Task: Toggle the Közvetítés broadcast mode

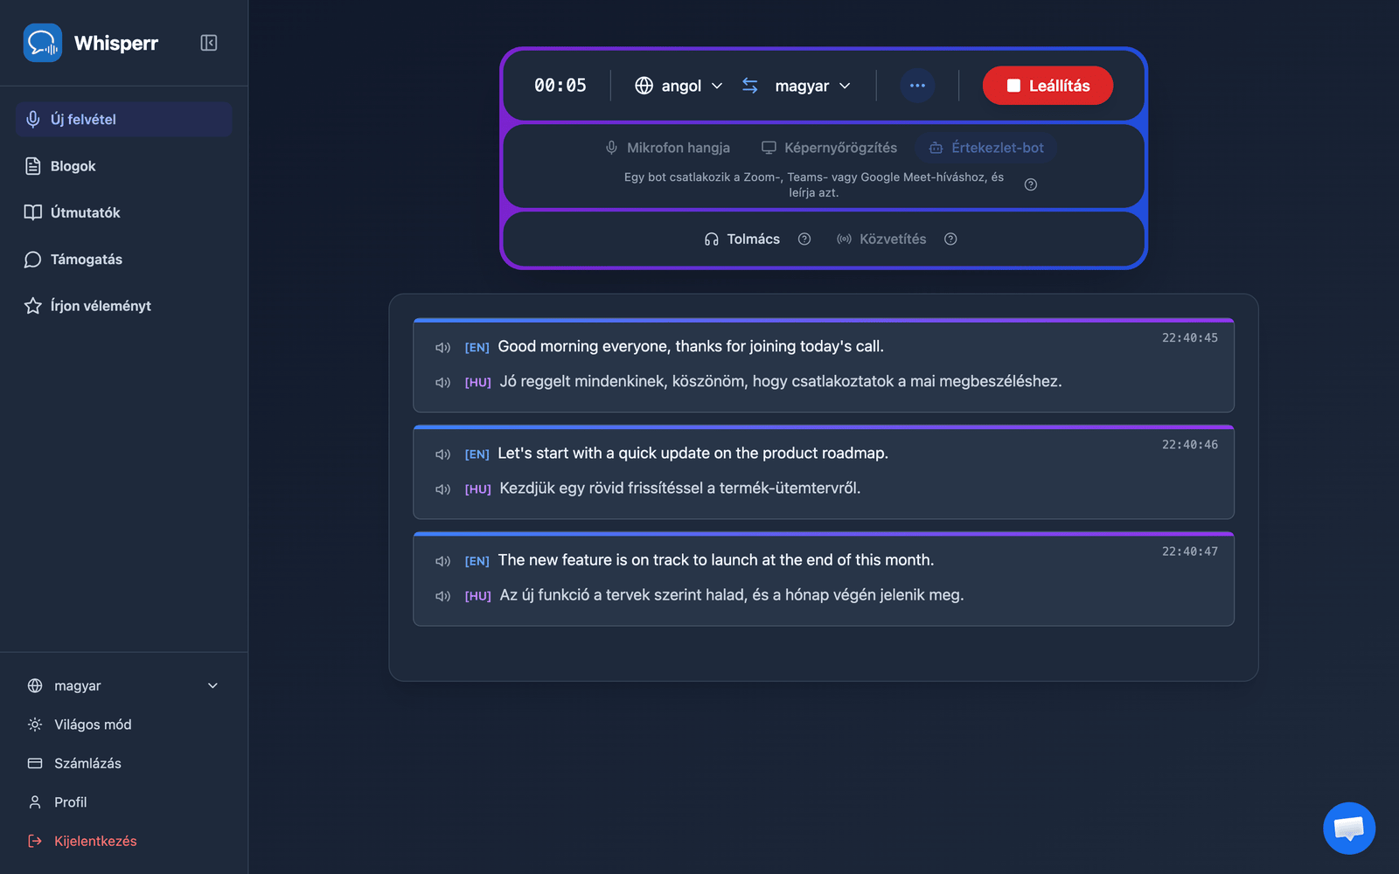Action: pos(881,239)
